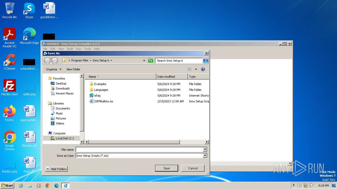Viewport: 337px width, 189px height.
Task: Select Desktop under Favorites
Action: pyautogui.click(x=61, y=83)
